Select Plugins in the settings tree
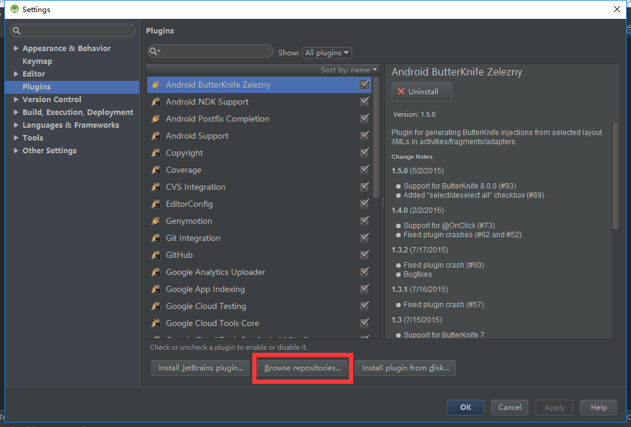The image size is (631, 427). click(72, 86)
